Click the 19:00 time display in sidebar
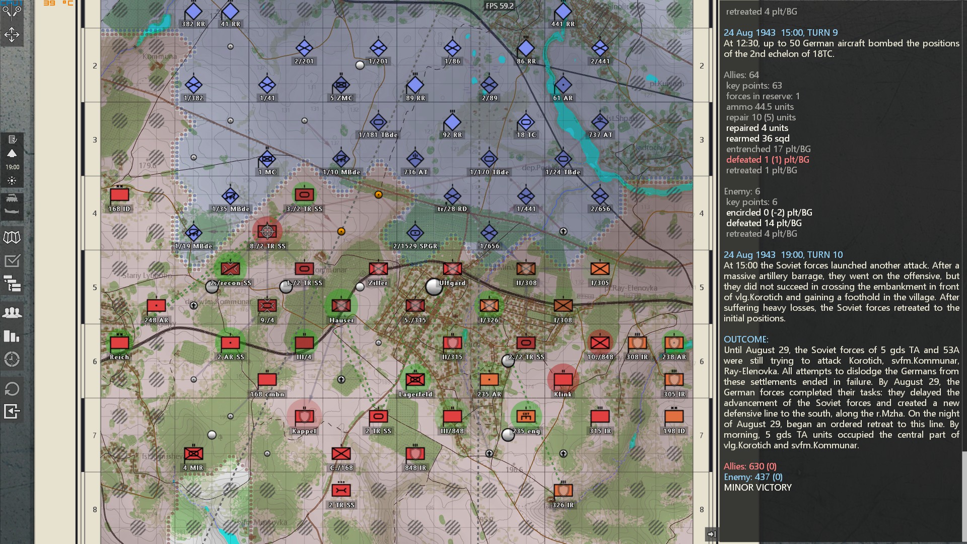This screenshot has width=967, height=544. coord(12,167)
